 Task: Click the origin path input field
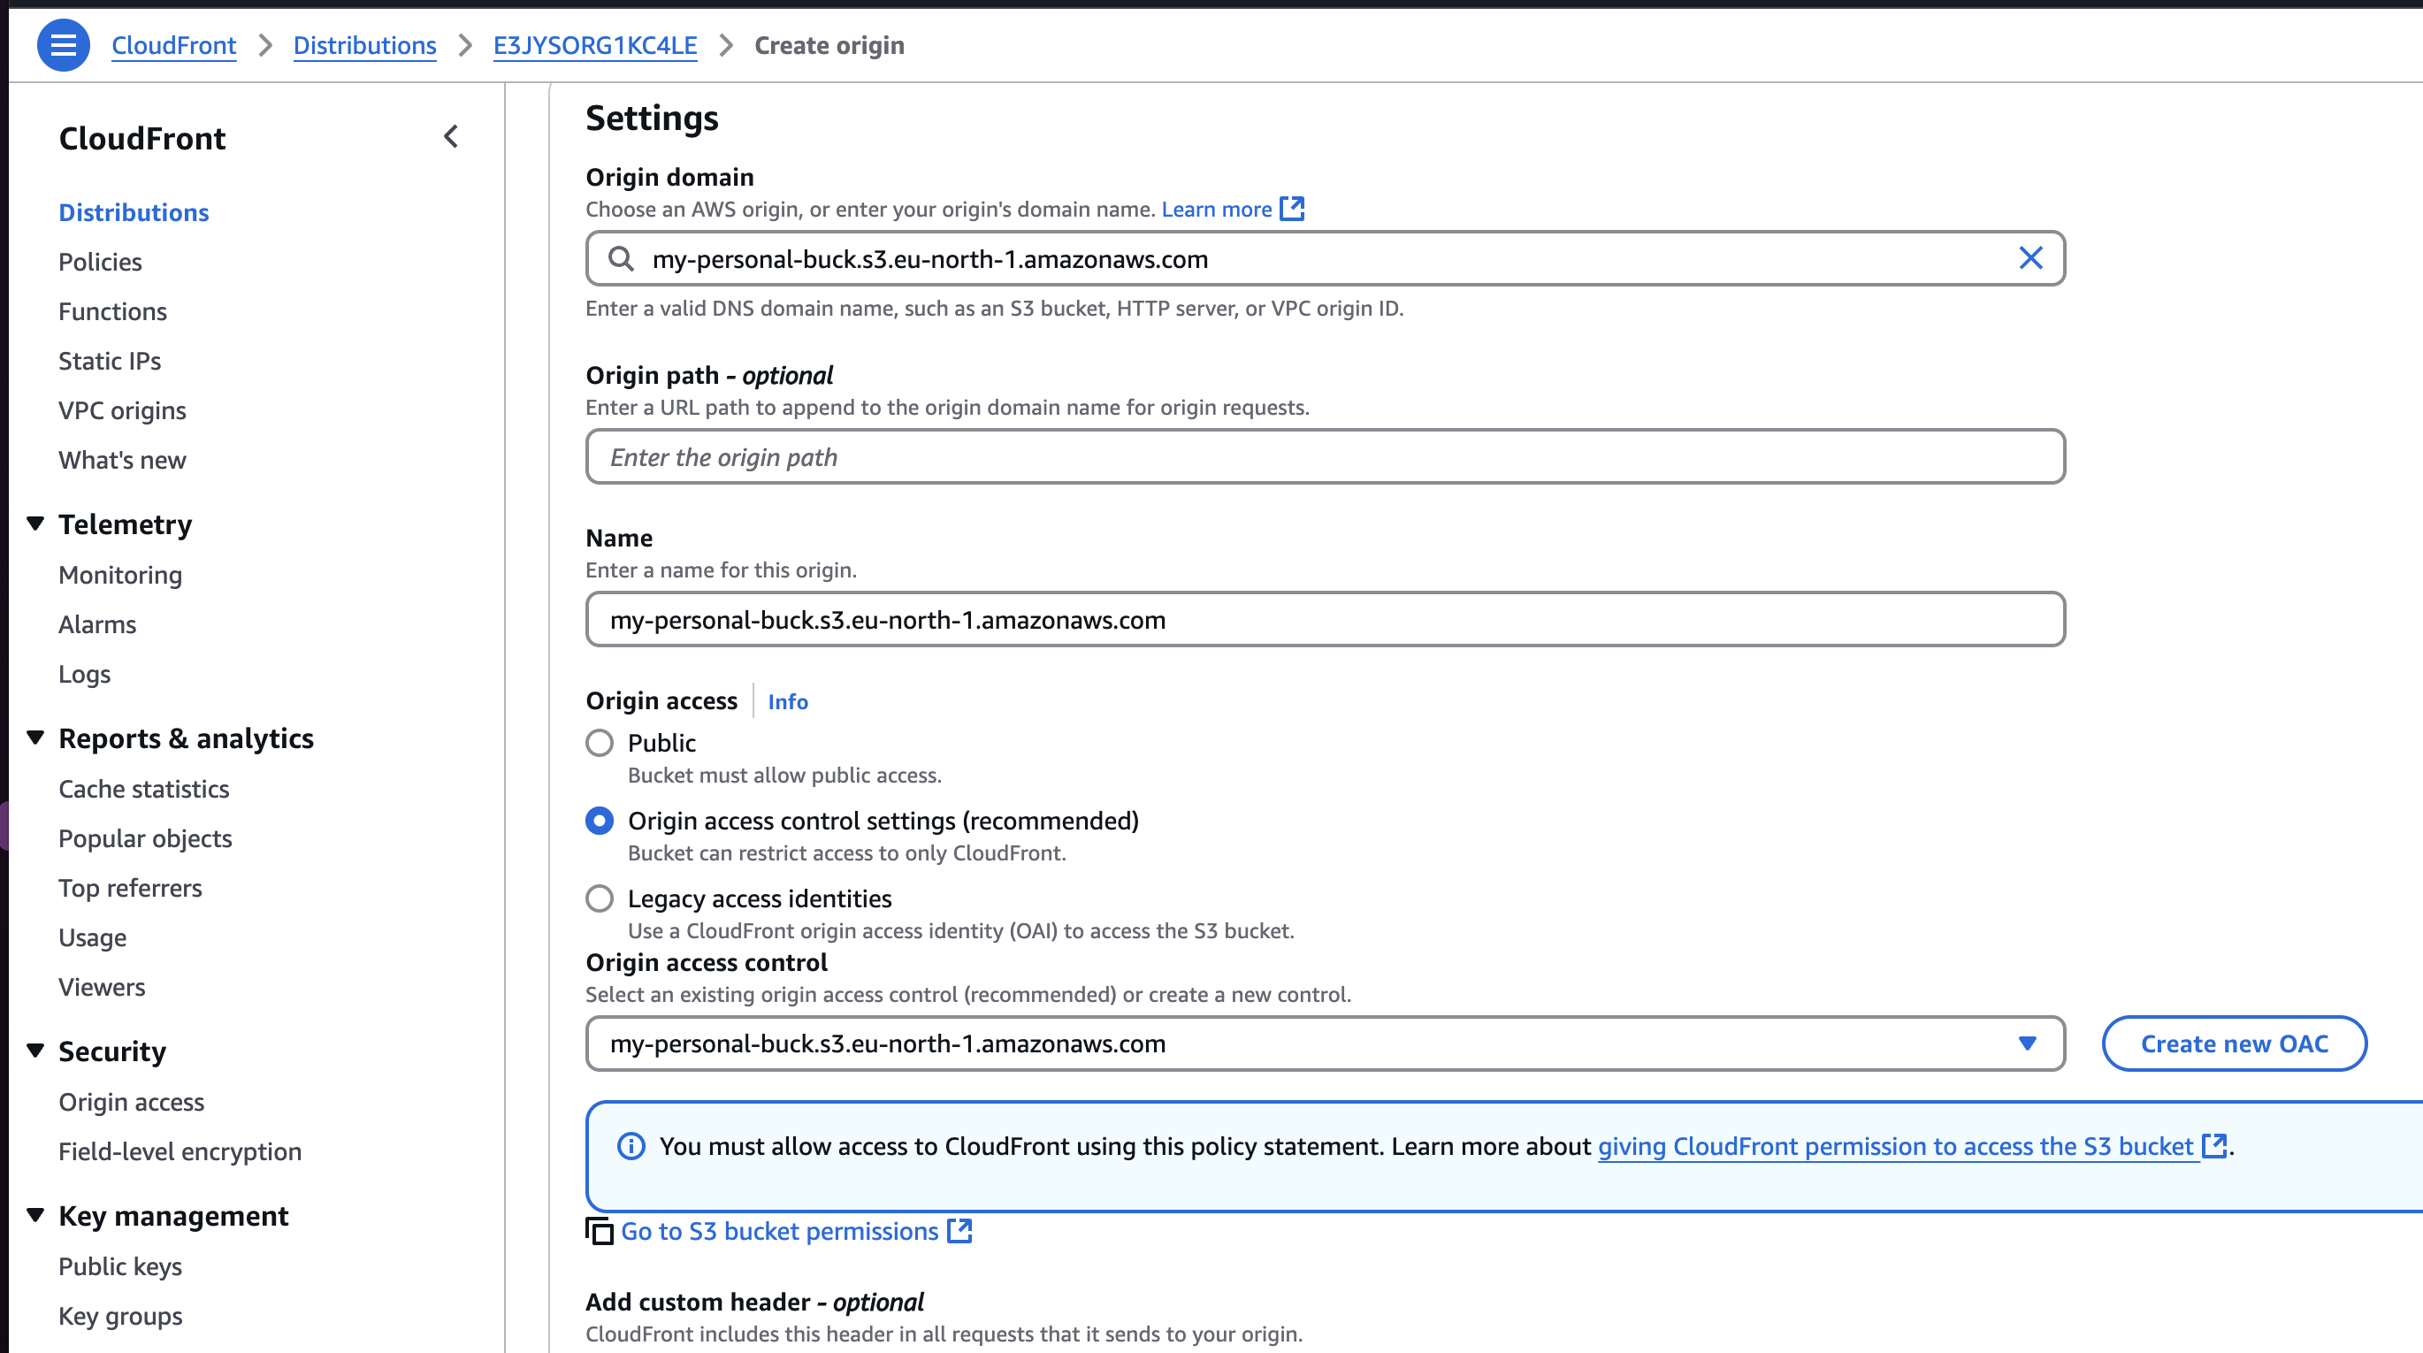[1326, 456]
